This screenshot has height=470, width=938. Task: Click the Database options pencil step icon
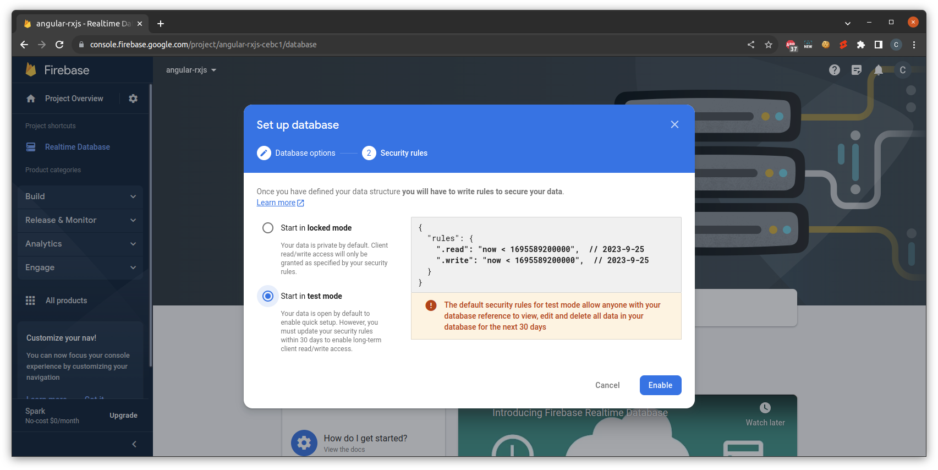264,153
